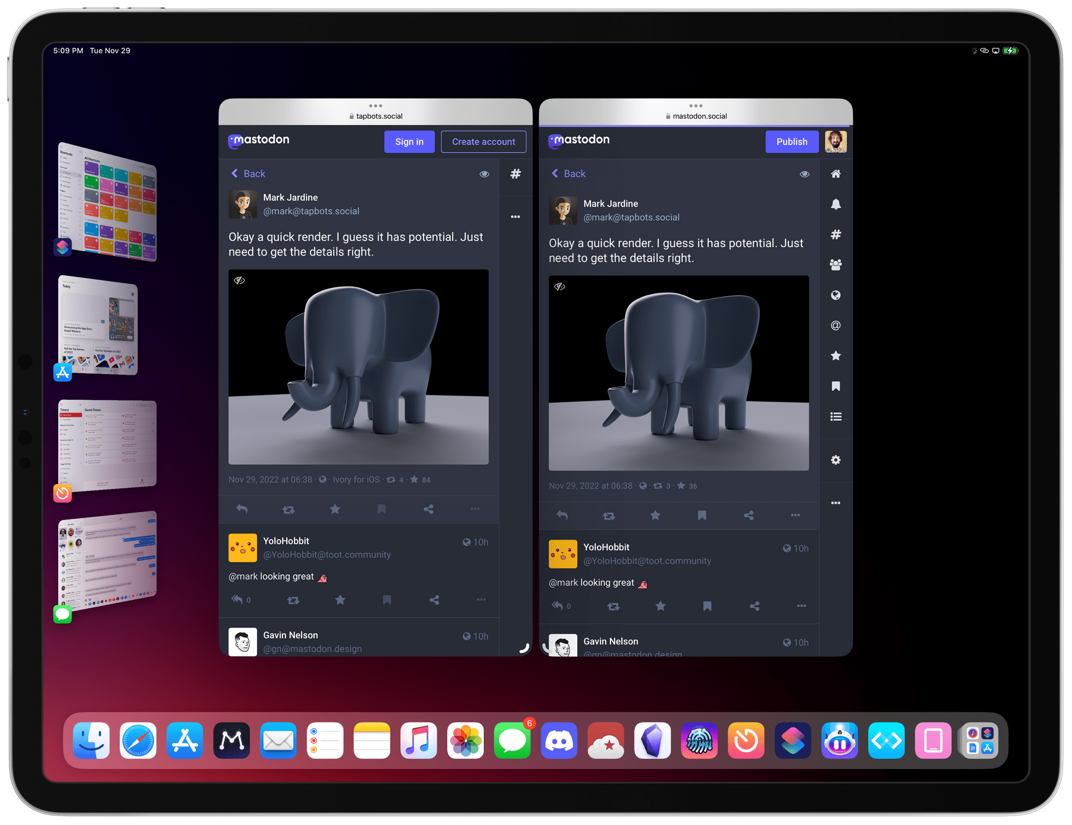
Task: Reply to Mark Jardine's post in mastodon.social window
Action: [x=562, y=515]
